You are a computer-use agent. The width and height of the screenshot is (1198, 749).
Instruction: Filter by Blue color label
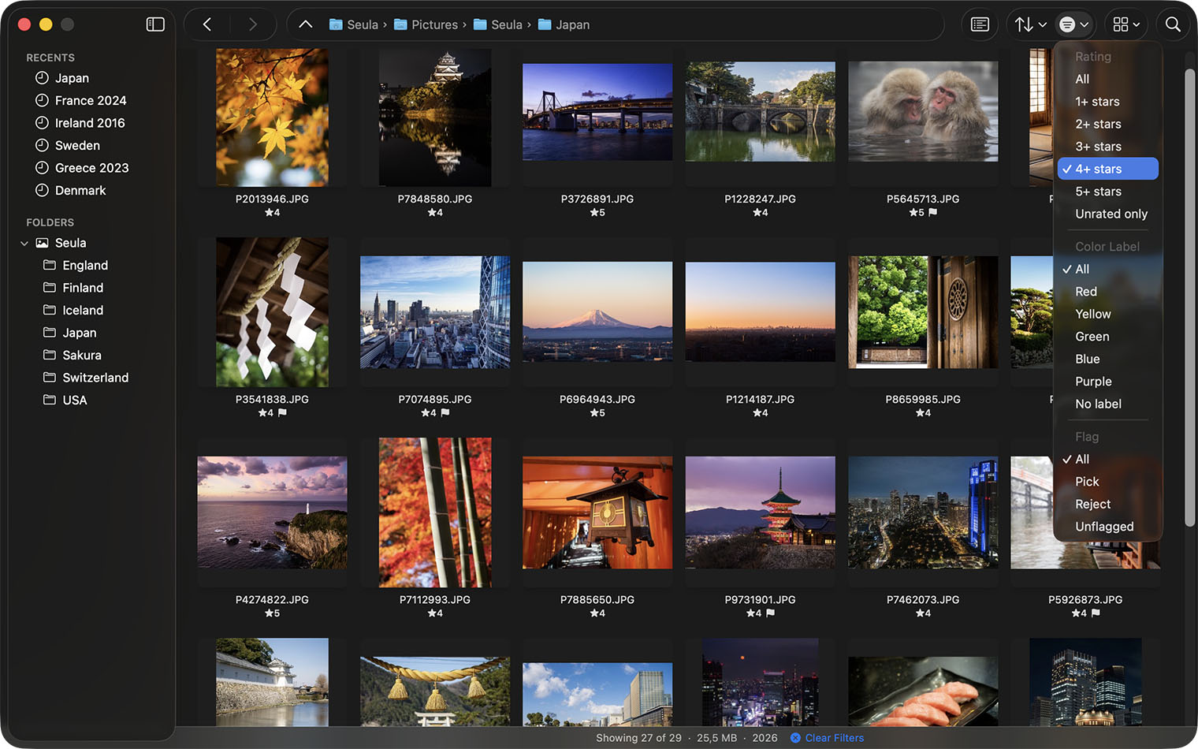coord(1107,359)
